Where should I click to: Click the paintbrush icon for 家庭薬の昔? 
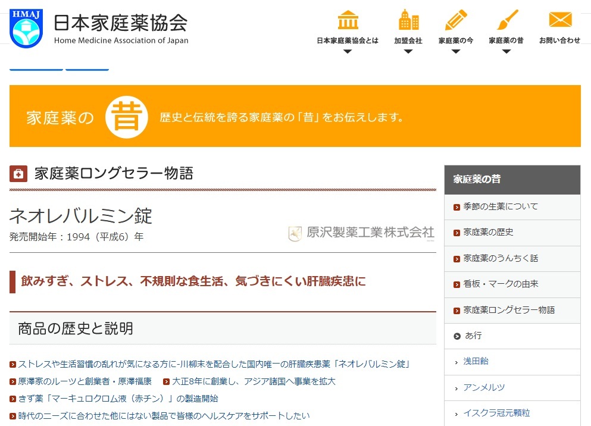coord(507,20)
